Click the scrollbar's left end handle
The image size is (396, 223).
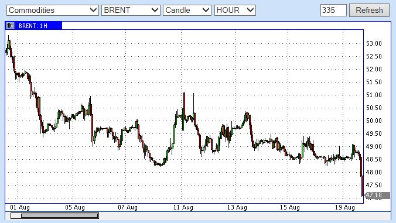tap(16, 216)
